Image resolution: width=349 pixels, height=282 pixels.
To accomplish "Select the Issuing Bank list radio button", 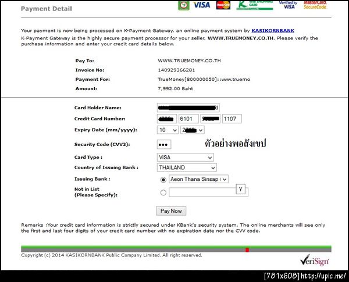I will (x=163, y=180).
